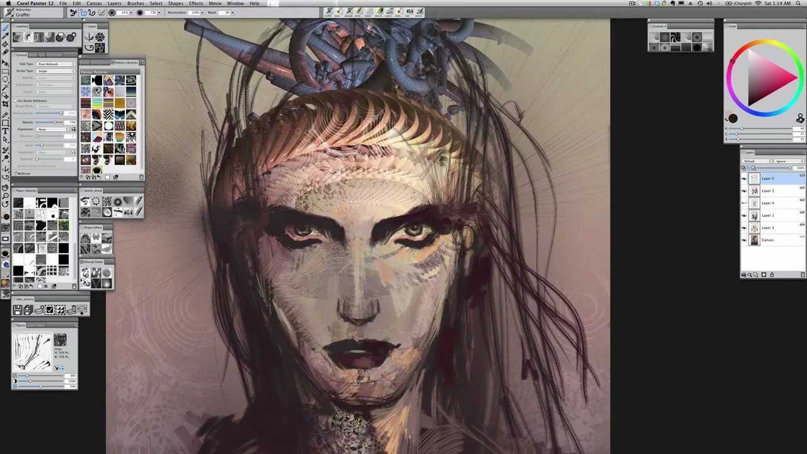Adjust the paper scale slider in Papers panel
Image resolution: width=807 pixels, height=454 pixels.
click(40, 376)
